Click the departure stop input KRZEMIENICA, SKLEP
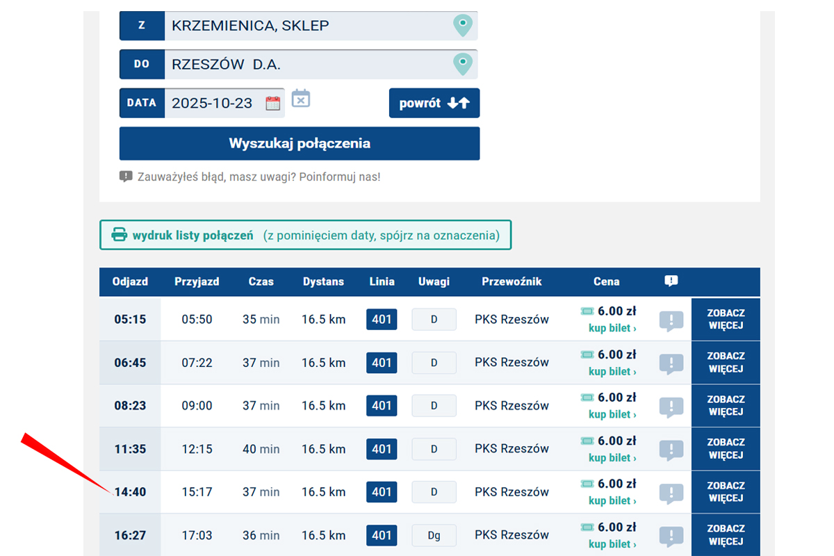Screen dimensions: 834x556 click(306, 26)
